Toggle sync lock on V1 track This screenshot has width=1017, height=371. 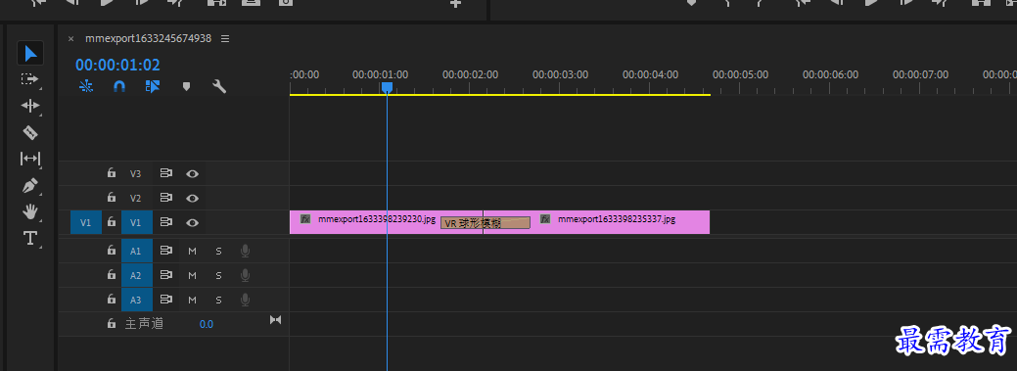[x=166, y=222]
